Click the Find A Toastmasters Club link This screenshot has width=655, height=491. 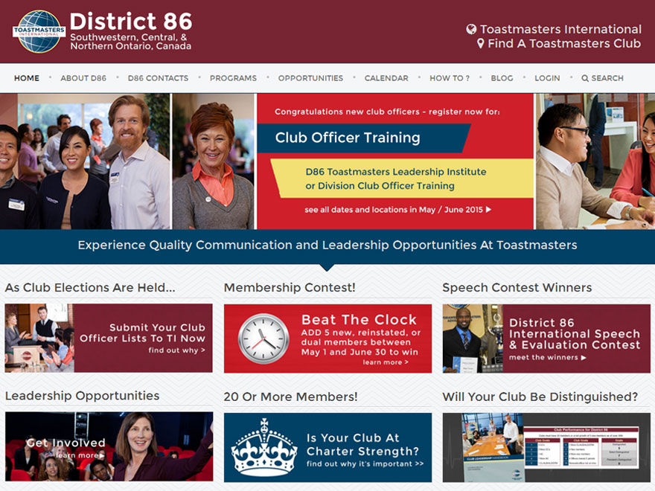click(x=563, y=44)
